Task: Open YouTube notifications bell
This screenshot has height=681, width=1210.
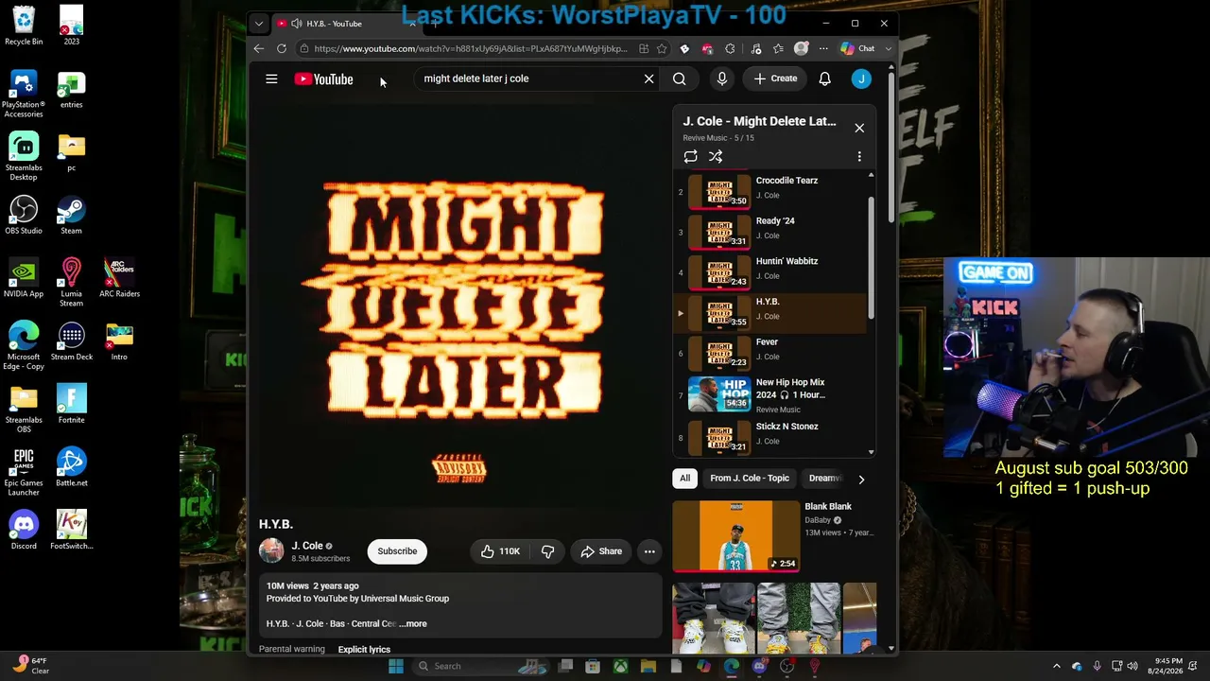Action: click(824, 79)
